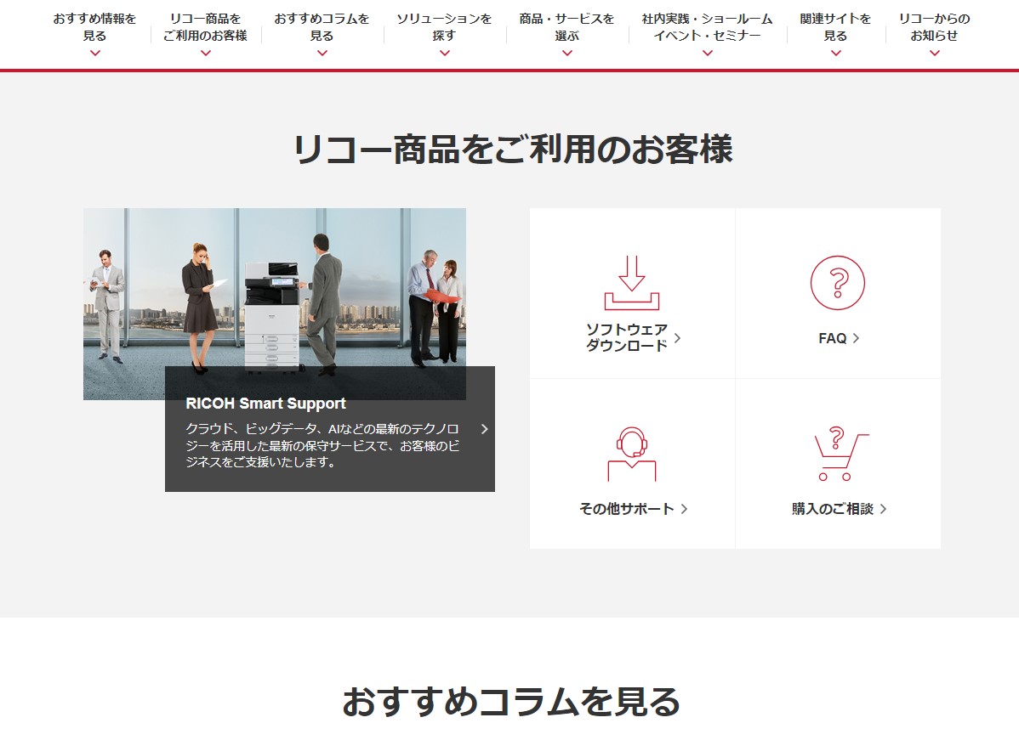Image resolution: width=1019 pixels, height=740 pixels.
Task: Open the おすすめ情報を見る menu item
Action: click(95, 27)
